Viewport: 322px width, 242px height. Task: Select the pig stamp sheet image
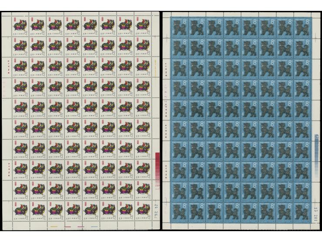point(80,121)
